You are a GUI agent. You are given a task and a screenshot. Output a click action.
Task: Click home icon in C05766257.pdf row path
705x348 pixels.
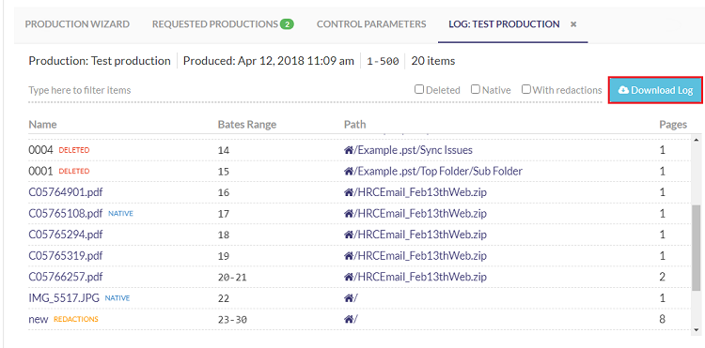point(349,277)
